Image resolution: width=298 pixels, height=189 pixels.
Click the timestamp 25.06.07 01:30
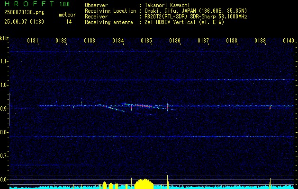tap(24, 22)
